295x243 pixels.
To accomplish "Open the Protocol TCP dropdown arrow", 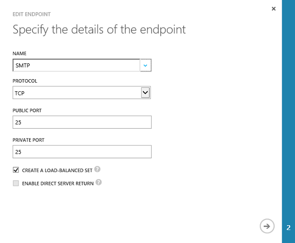I will tap(145, 92).
